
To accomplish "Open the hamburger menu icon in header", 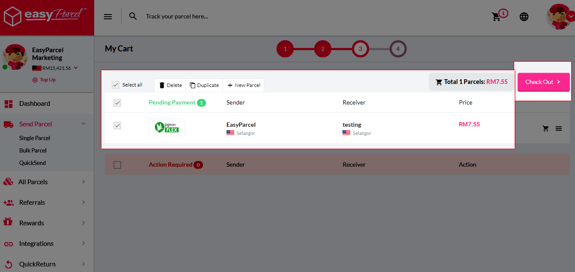I will [108, 17].
